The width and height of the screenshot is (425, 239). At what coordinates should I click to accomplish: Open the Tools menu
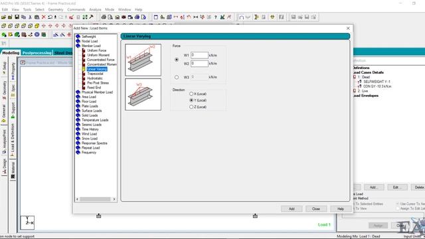pos(27,9)
